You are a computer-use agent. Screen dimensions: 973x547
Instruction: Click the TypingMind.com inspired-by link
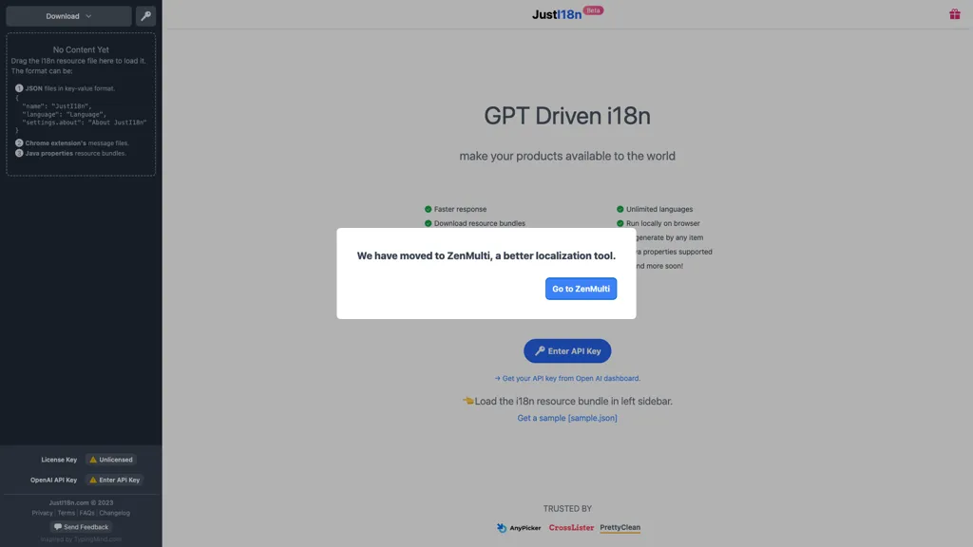click(98, 539)
